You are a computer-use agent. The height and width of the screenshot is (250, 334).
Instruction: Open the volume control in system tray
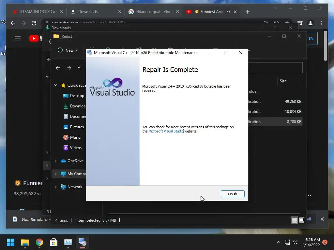click(x=295, y=242)
